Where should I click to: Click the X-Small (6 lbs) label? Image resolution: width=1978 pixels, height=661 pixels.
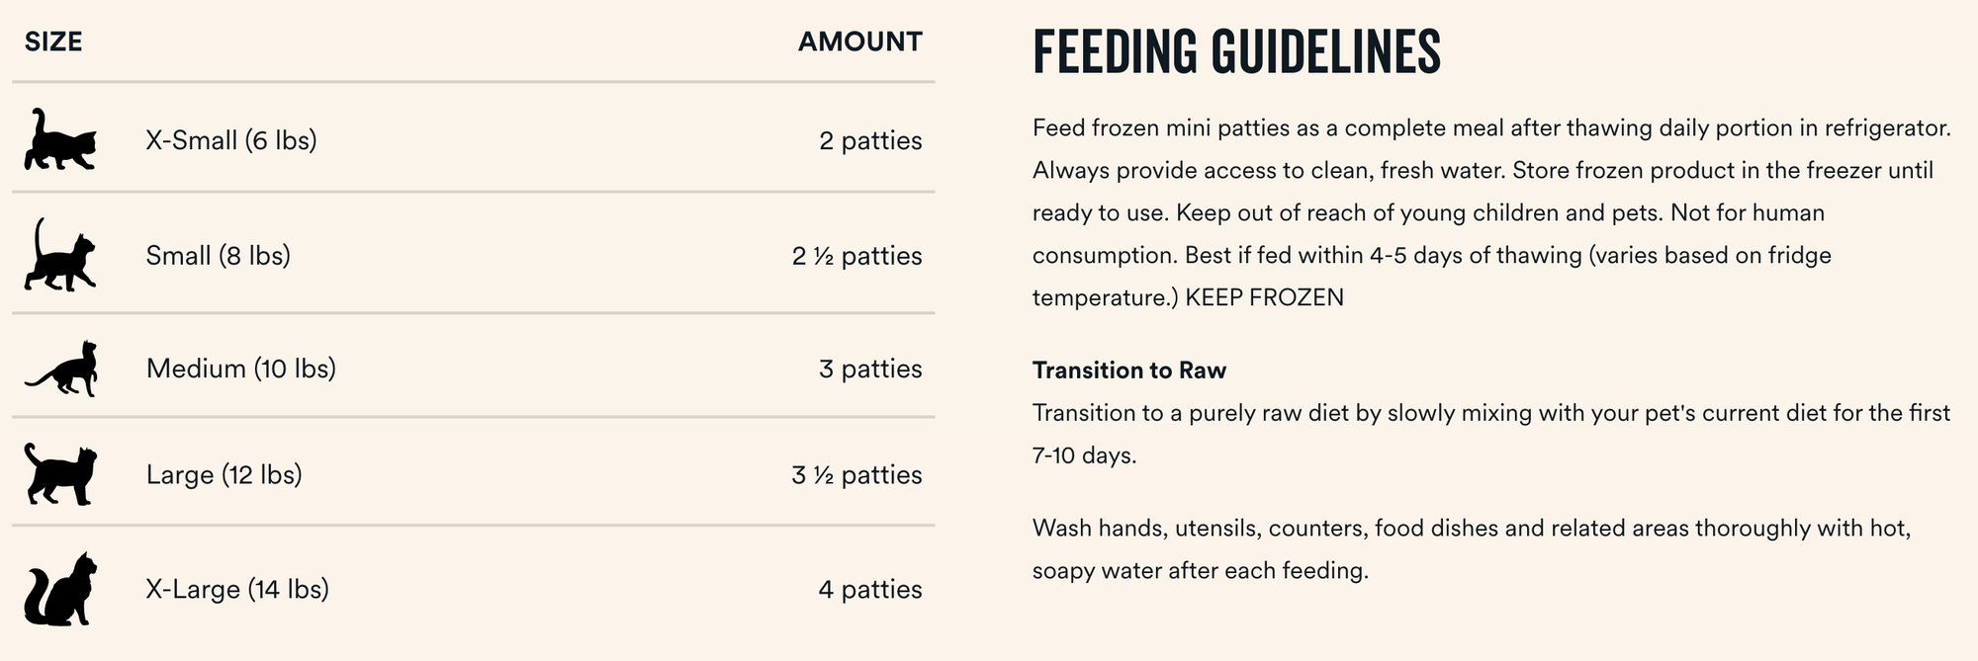coord(231,140)
